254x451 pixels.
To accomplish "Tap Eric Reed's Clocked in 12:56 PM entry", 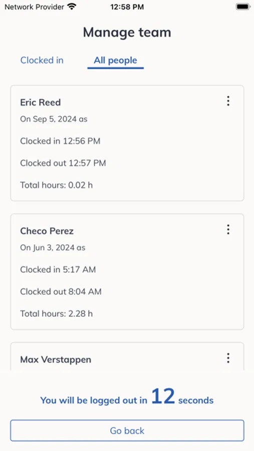I will coord(60,141).
